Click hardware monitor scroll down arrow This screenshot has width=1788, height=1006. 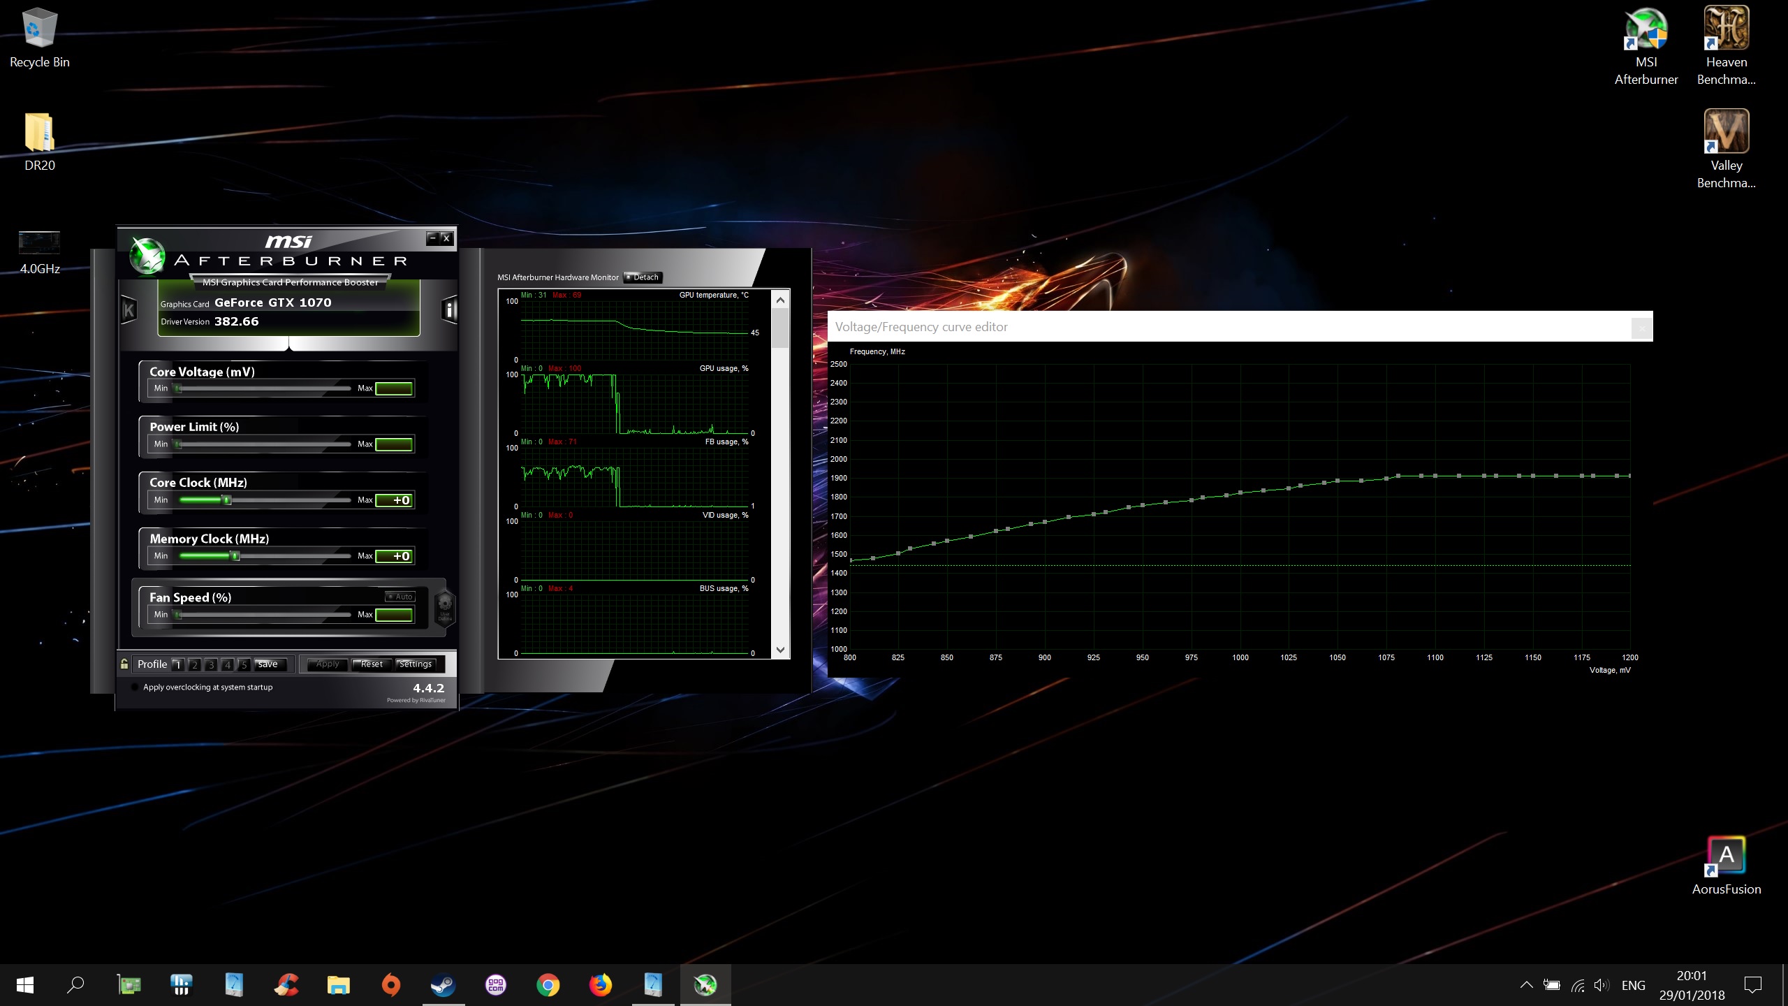pos(780,650)
